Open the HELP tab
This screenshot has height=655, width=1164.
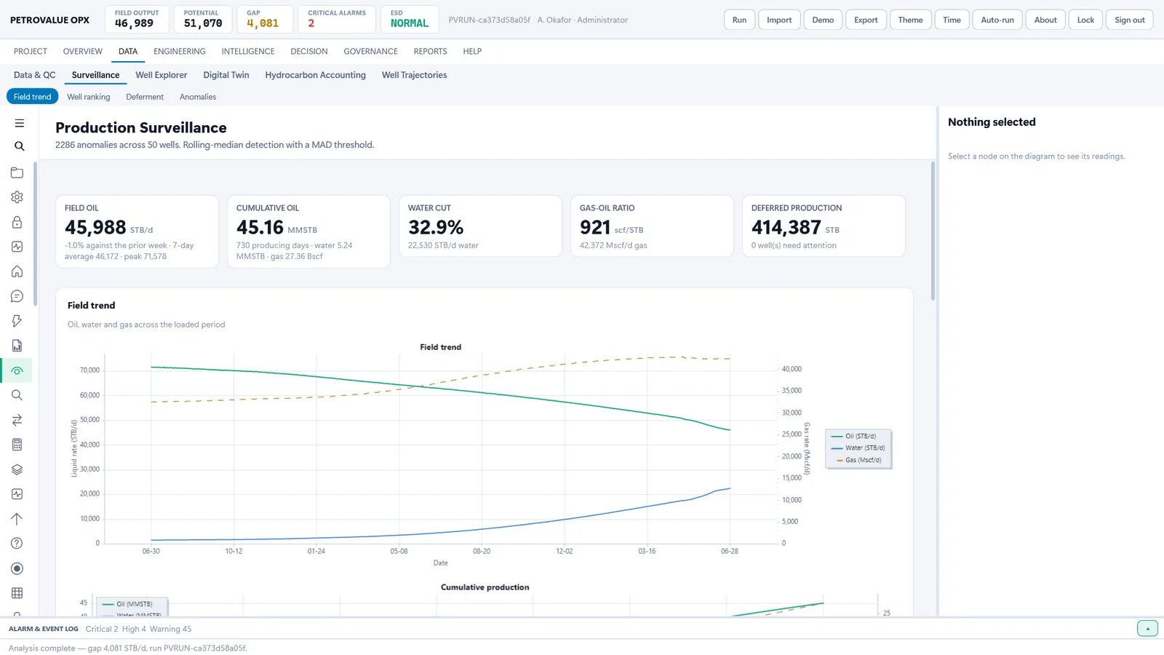click(472, 52)
